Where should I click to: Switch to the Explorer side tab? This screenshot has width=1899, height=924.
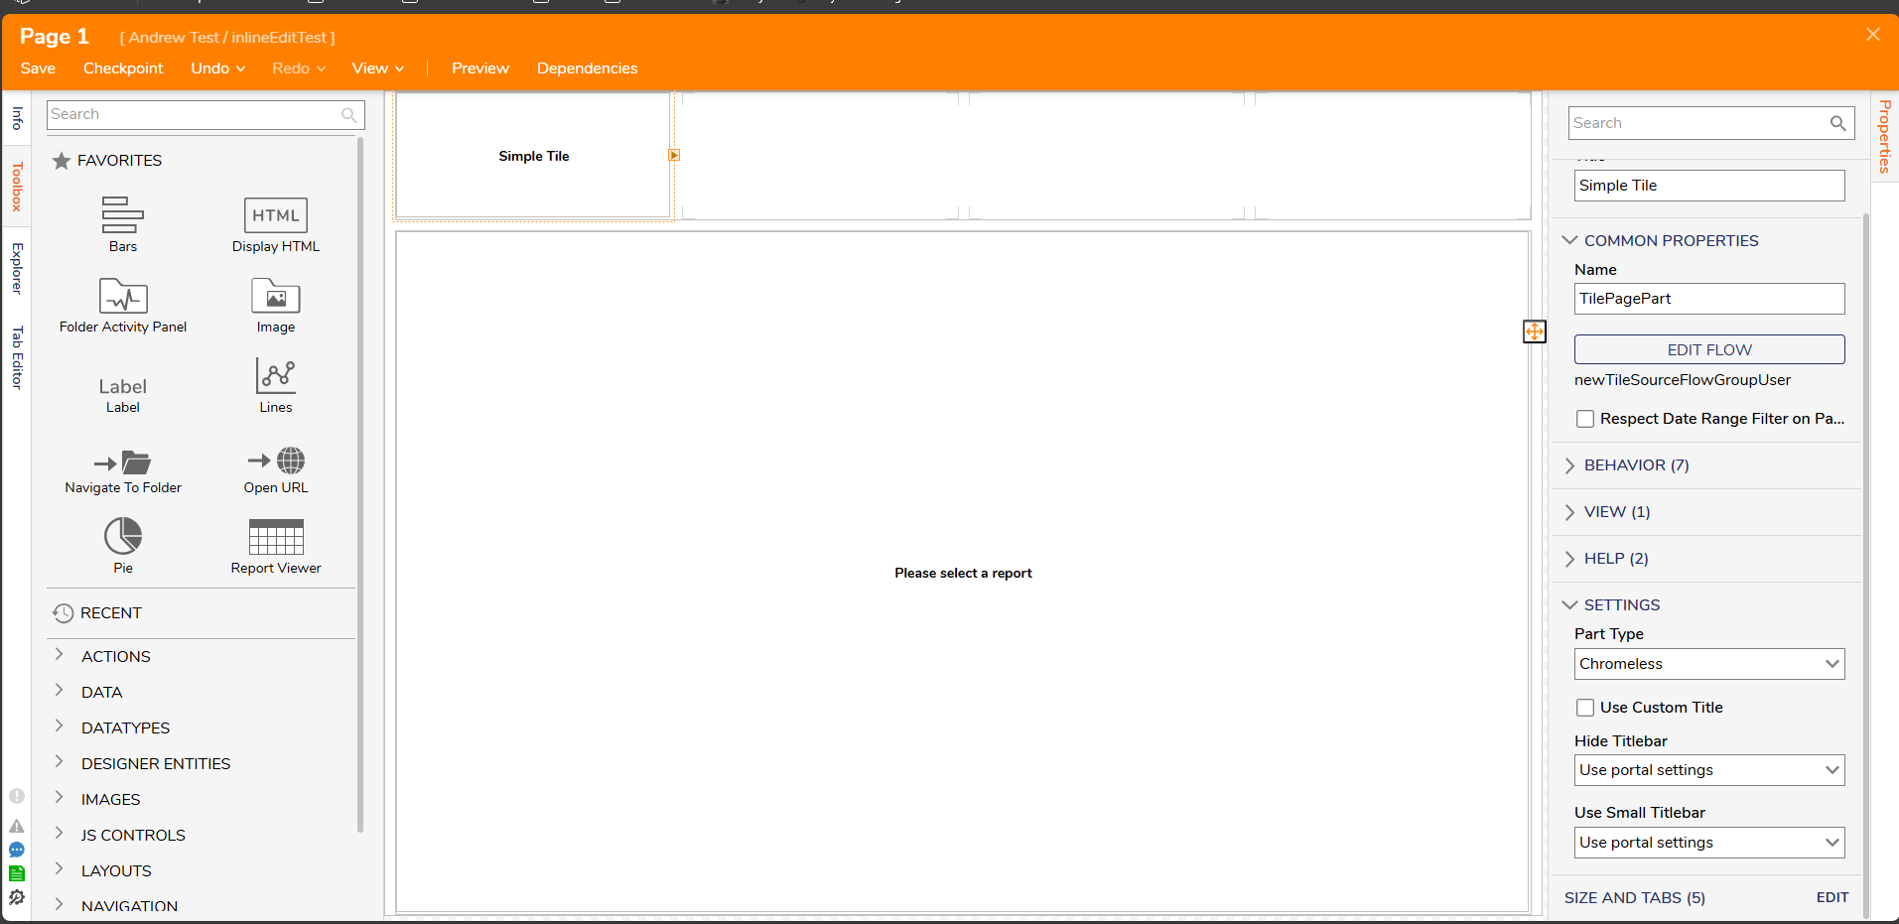tap(17, 268)
